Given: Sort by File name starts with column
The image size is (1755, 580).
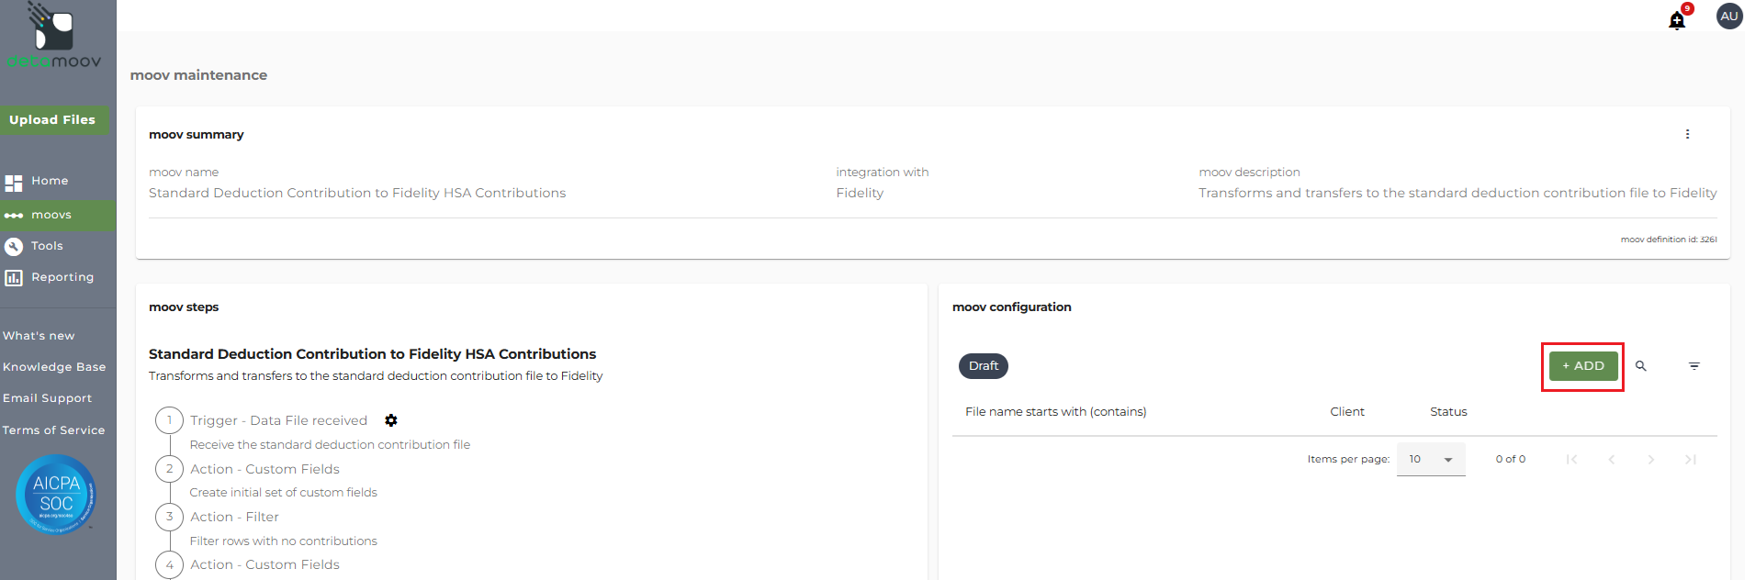Looking at the screenshot, I should coord(1055,412).
